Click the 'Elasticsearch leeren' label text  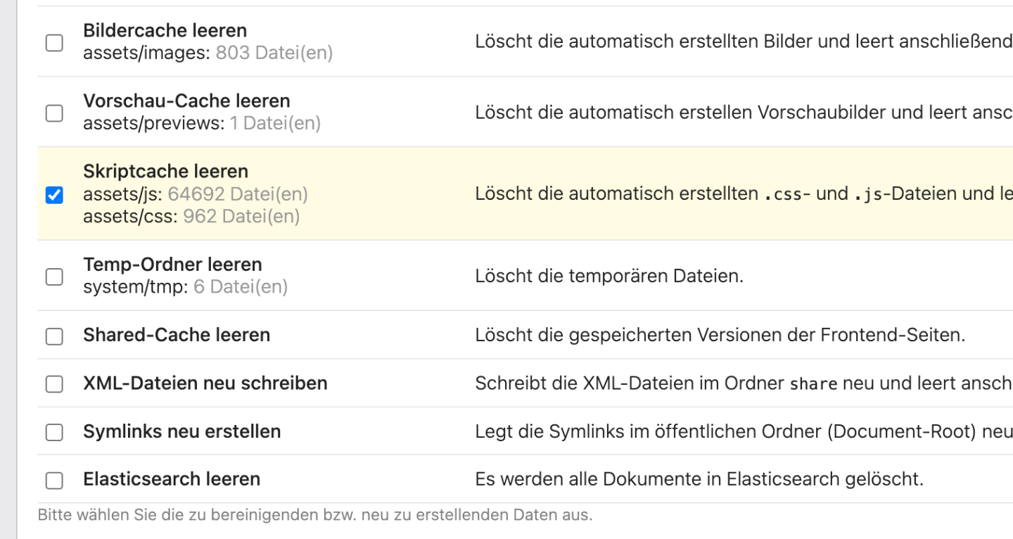pyautogui.click(x=172, y=479)
